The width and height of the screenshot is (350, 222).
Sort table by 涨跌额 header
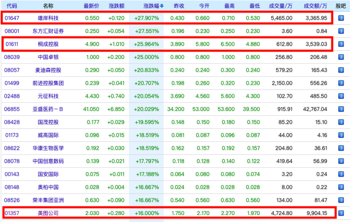(x=116, y=6)
